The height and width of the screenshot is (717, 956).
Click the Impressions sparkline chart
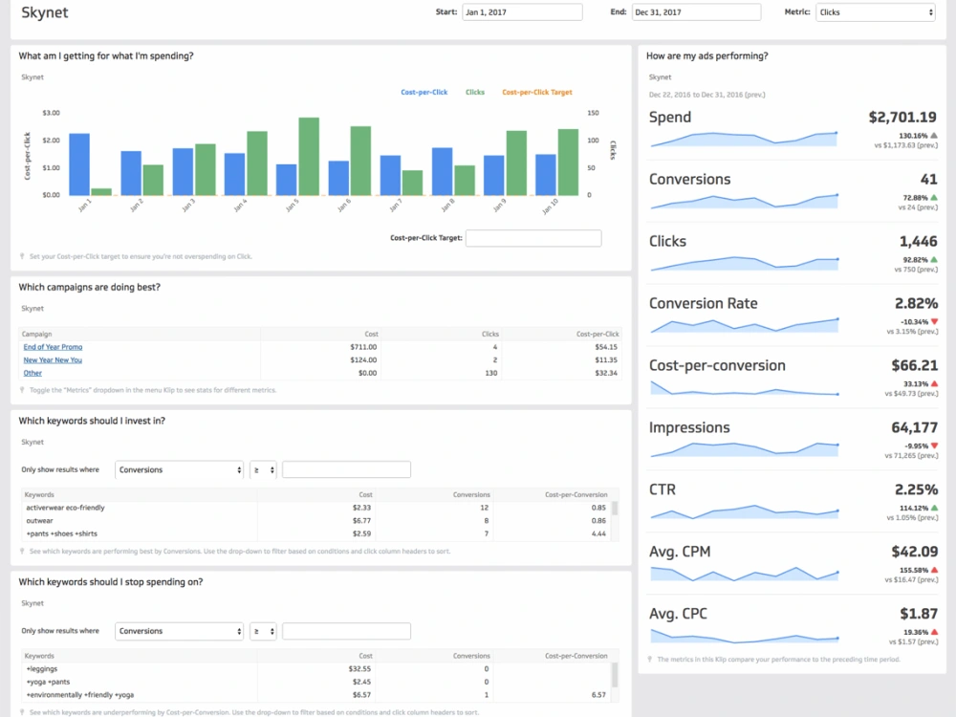click(744, 449)
